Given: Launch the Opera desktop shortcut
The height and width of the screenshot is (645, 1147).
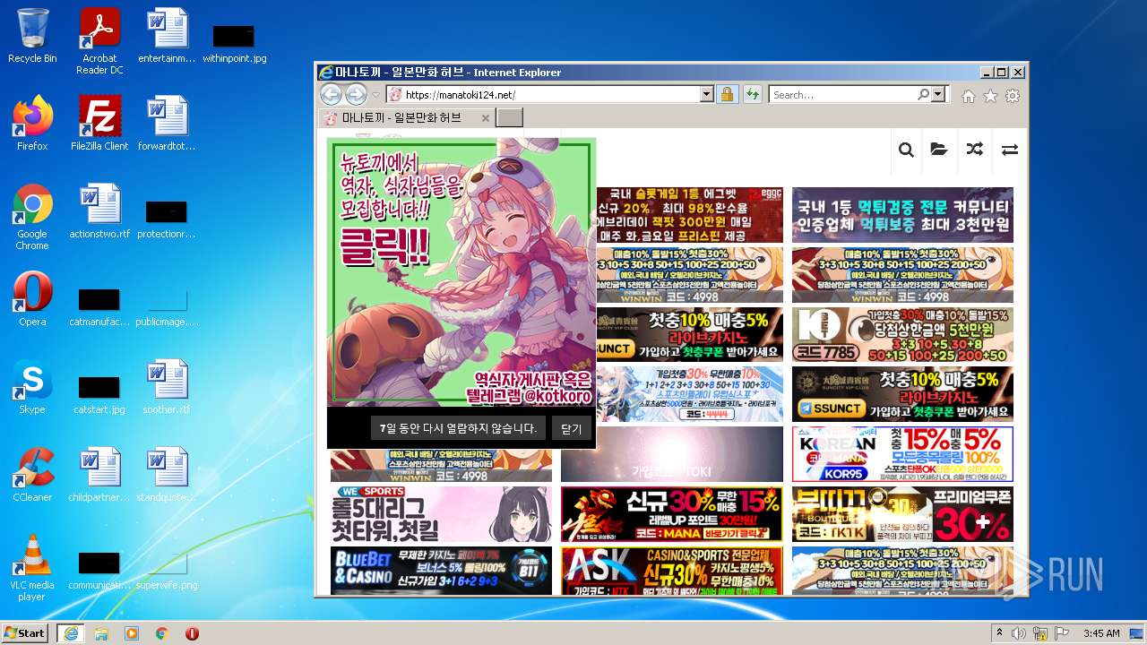Looking at the screenshot, I should point(32,299).
